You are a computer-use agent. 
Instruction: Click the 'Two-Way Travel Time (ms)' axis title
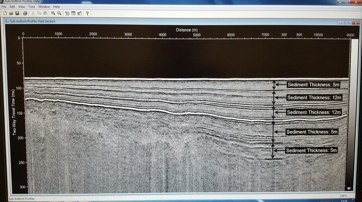pyautogui.click(x=14, y=112)
